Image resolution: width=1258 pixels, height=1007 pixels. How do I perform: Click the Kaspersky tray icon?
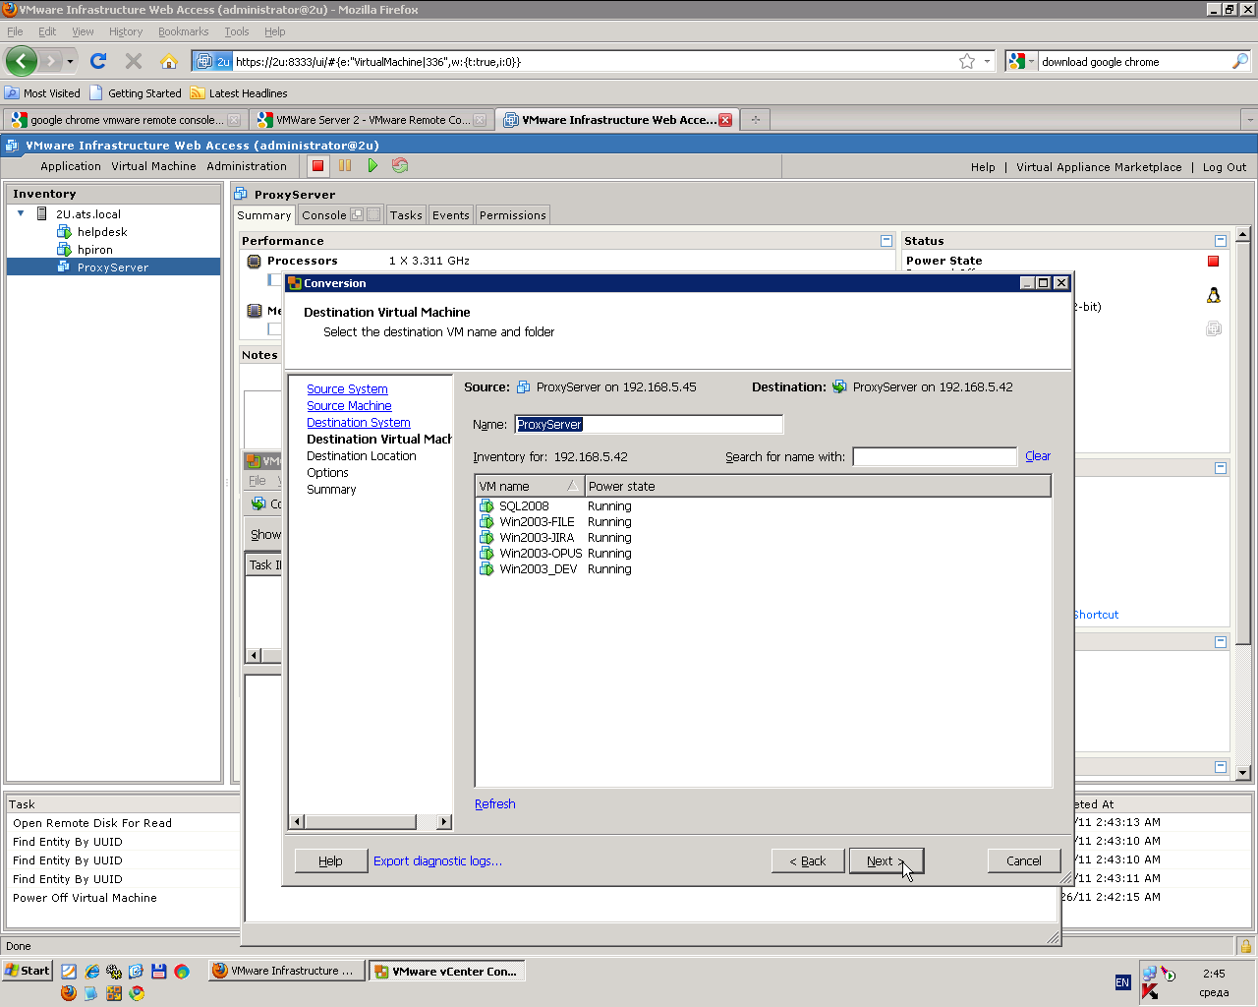pyautogui.click(x=1150, y=991)
